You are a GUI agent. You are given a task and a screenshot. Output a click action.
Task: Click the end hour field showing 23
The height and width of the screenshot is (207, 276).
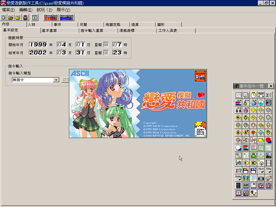(x=117, y=52)
